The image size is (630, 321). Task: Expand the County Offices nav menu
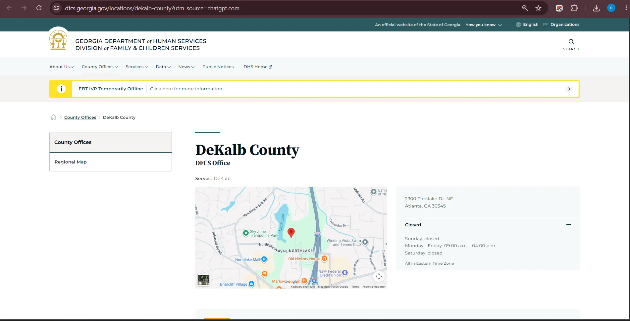pos(100,67)
